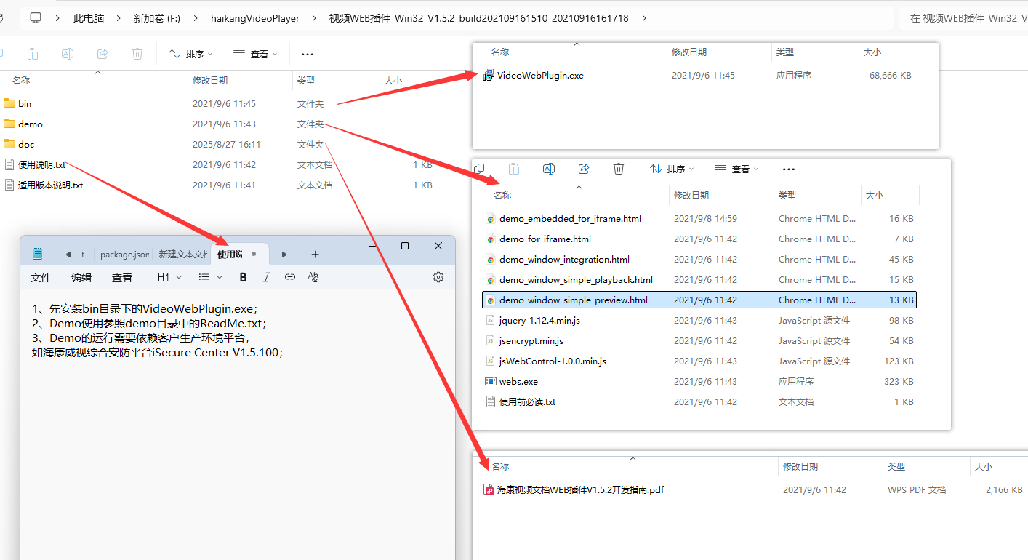Open the 查看 view dropdown in the main window toolbar
1028x560 pixels.
pos(255,54)
